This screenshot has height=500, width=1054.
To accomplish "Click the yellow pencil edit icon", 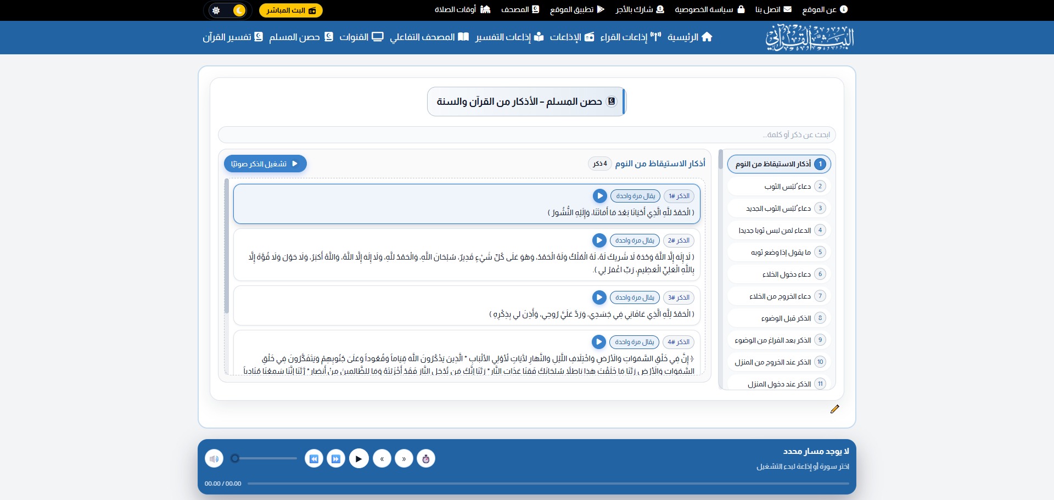I will click(834, 409).
